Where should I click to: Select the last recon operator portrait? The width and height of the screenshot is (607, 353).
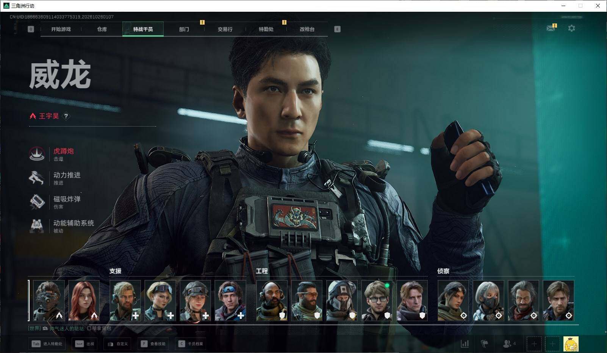559,300
